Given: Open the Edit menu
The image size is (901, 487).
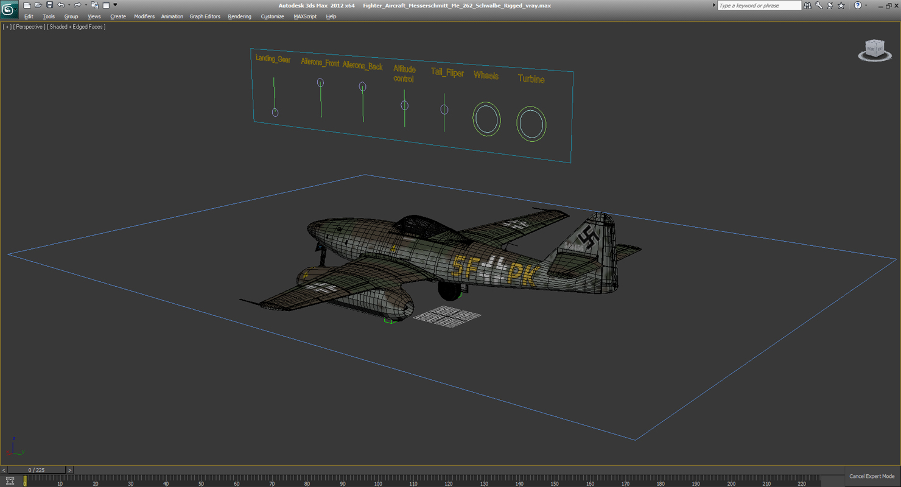Looking at the screenshot, I should coord(29,16).
